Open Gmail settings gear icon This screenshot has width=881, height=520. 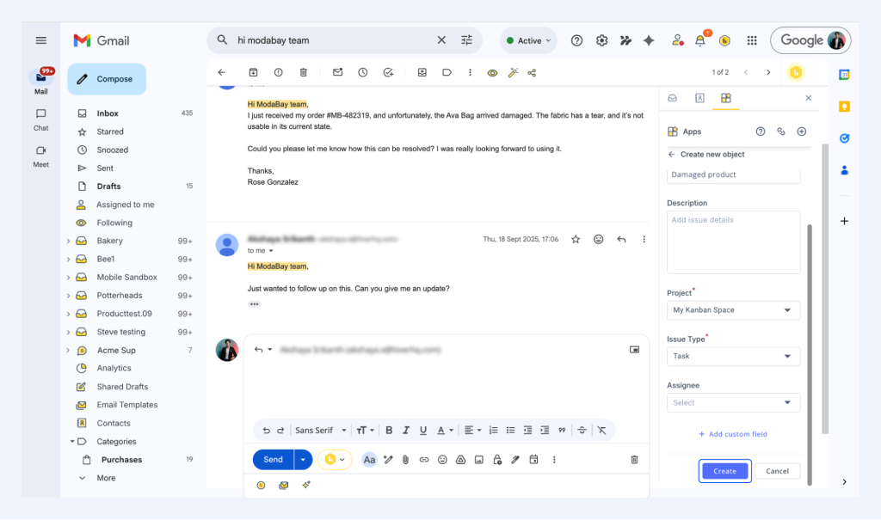point(601,40)
